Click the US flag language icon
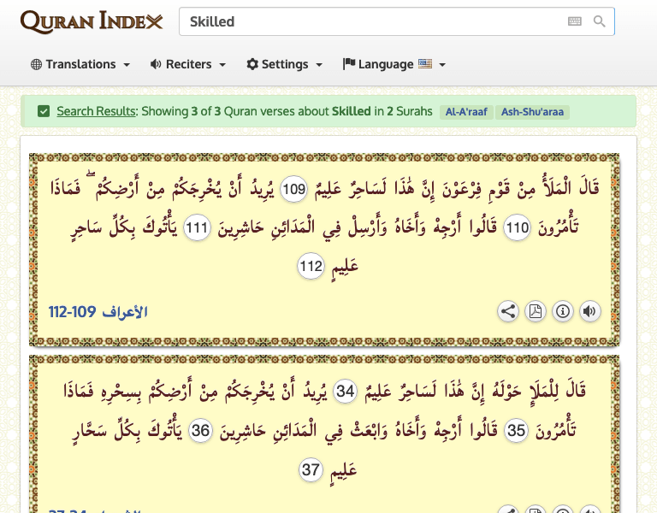The width and height of the screenshot is (657, 513). pyautogui.click(x=425, y=64)
